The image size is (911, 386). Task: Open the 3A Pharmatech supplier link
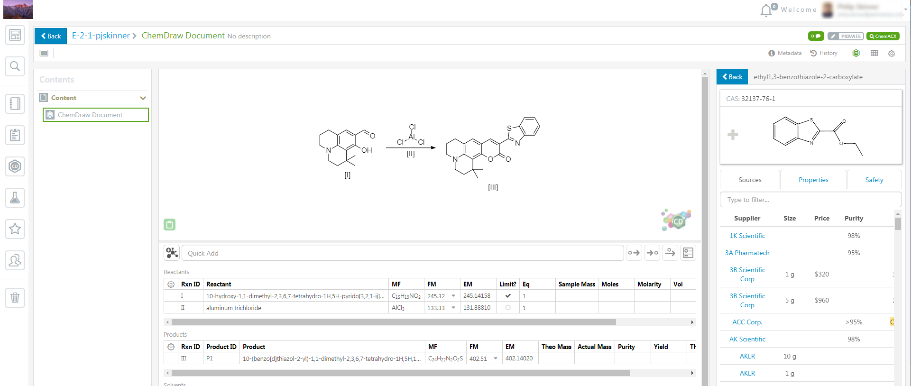[747, 253]
